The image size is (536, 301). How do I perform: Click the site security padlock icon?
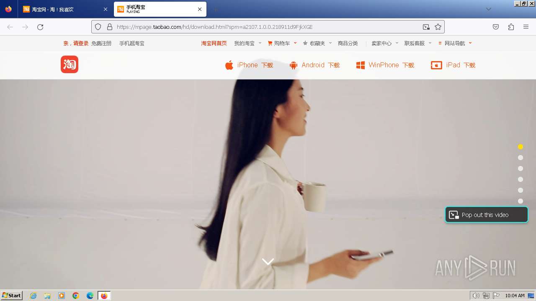110,27
